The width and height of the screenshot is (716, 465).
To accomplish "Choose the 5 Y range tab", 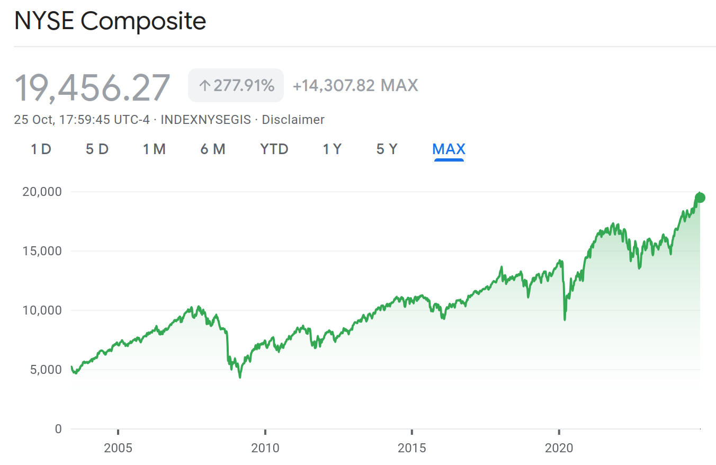I will [x=387, y=149].
